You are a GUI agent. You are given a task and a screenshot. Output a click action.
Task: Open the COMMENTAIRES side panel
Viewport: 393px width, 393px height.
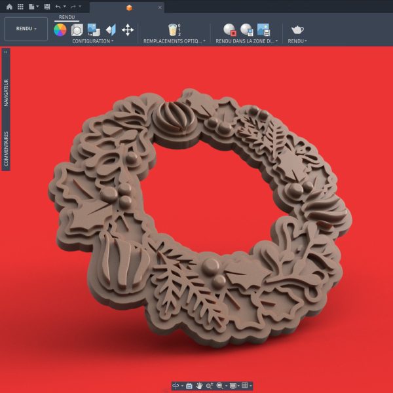coord(6,149)
